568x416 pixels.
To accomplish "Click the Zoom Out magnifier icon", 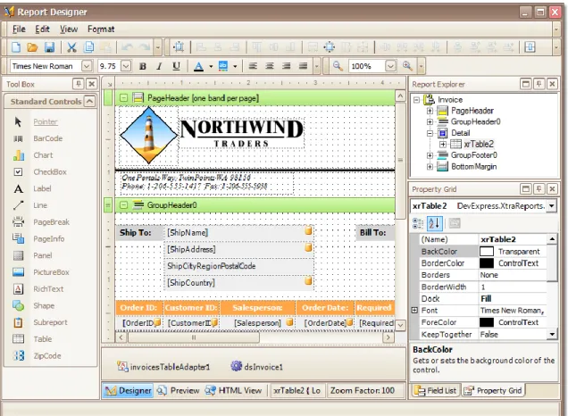I will coord(338,66).
